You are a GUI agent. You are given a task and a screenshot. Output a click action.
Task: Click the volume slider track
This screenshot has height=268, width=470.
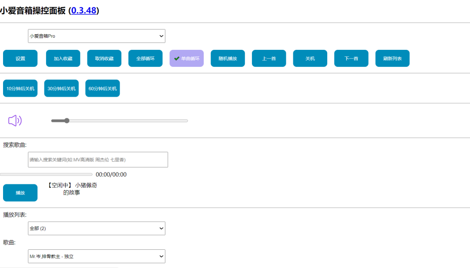pos(120,121)
